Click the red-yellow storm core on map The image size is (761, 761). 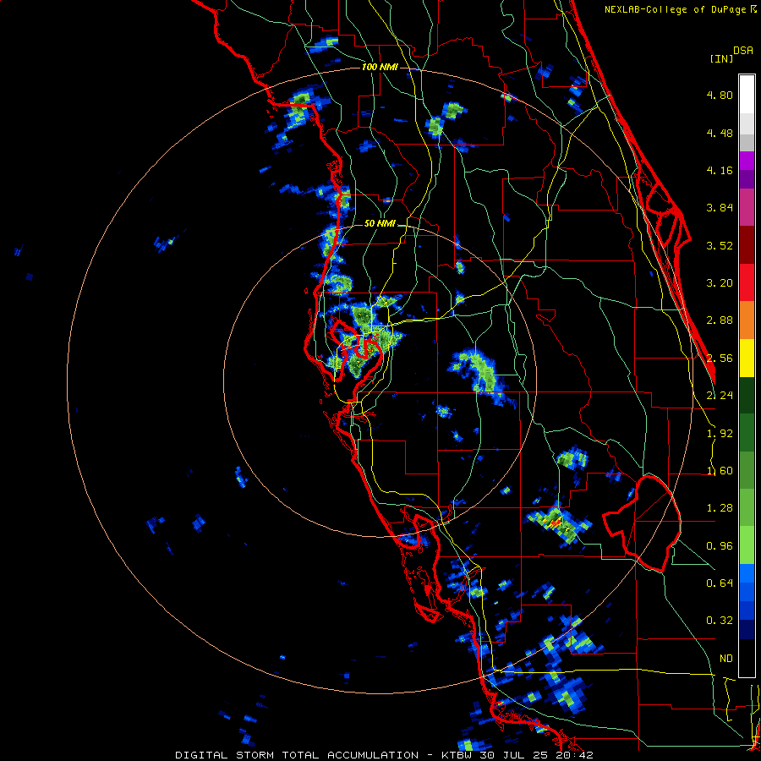coord(556,523)
